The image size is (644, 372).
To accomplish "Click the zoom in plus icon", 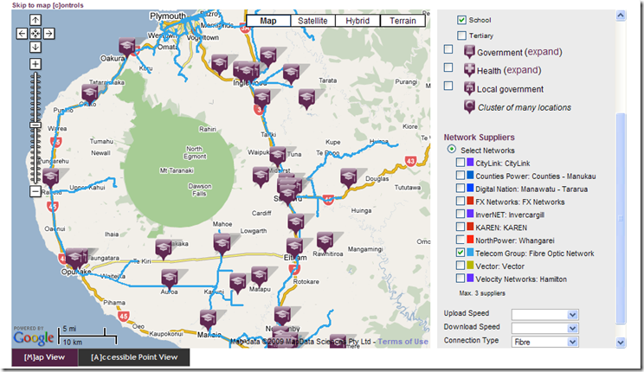I will [x=35, y=64].
